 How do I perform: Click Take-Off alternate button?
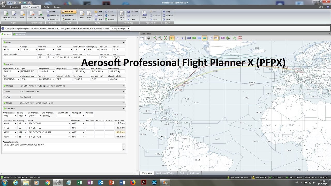click(x=132, y=12)
